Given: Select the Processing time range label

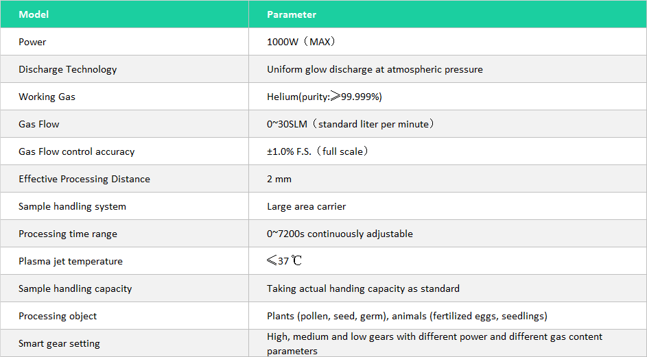Looking at the screenshot, I should (67, 234).
